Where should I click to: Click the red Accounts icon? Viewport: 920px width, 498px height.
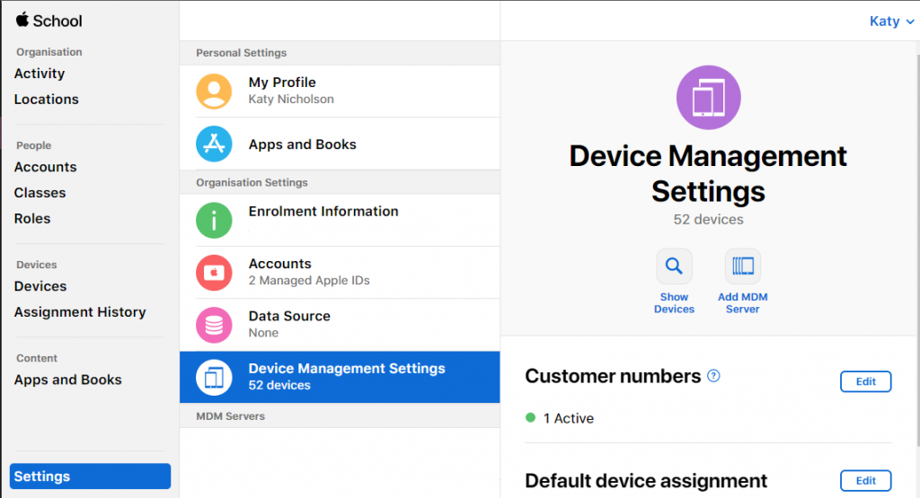point(214,272)
